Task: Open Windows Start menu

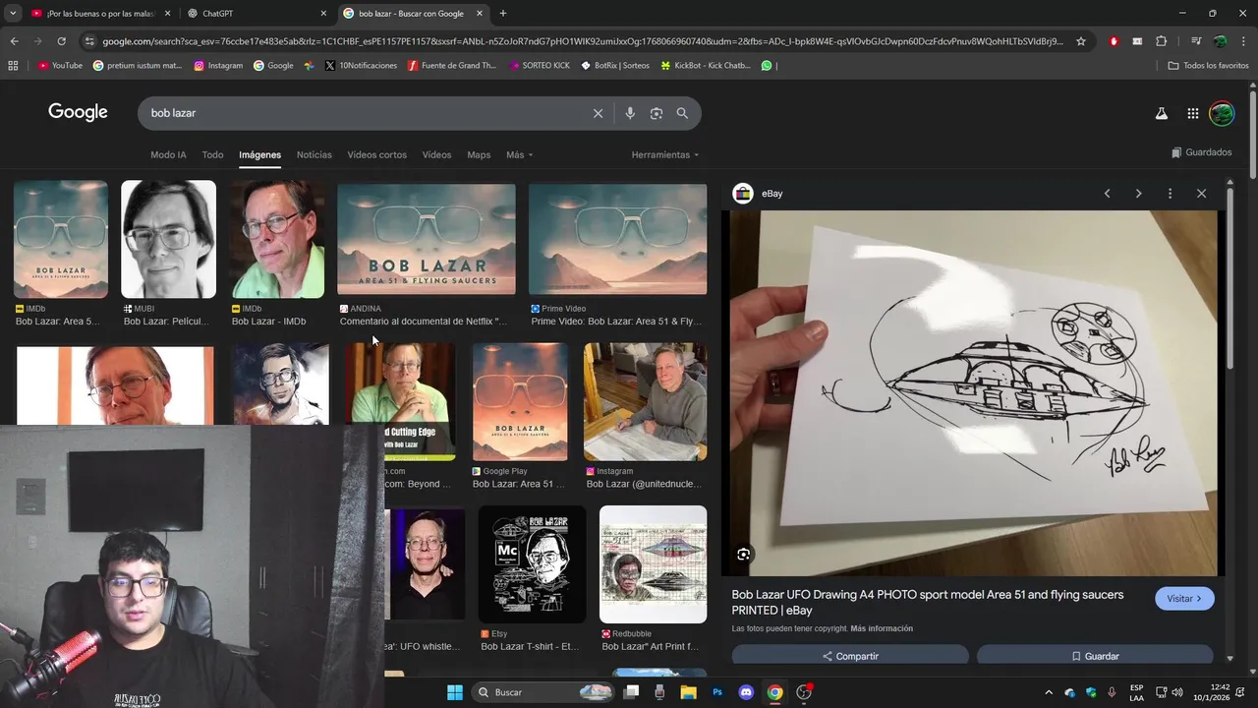Action: tap(455, 692)
